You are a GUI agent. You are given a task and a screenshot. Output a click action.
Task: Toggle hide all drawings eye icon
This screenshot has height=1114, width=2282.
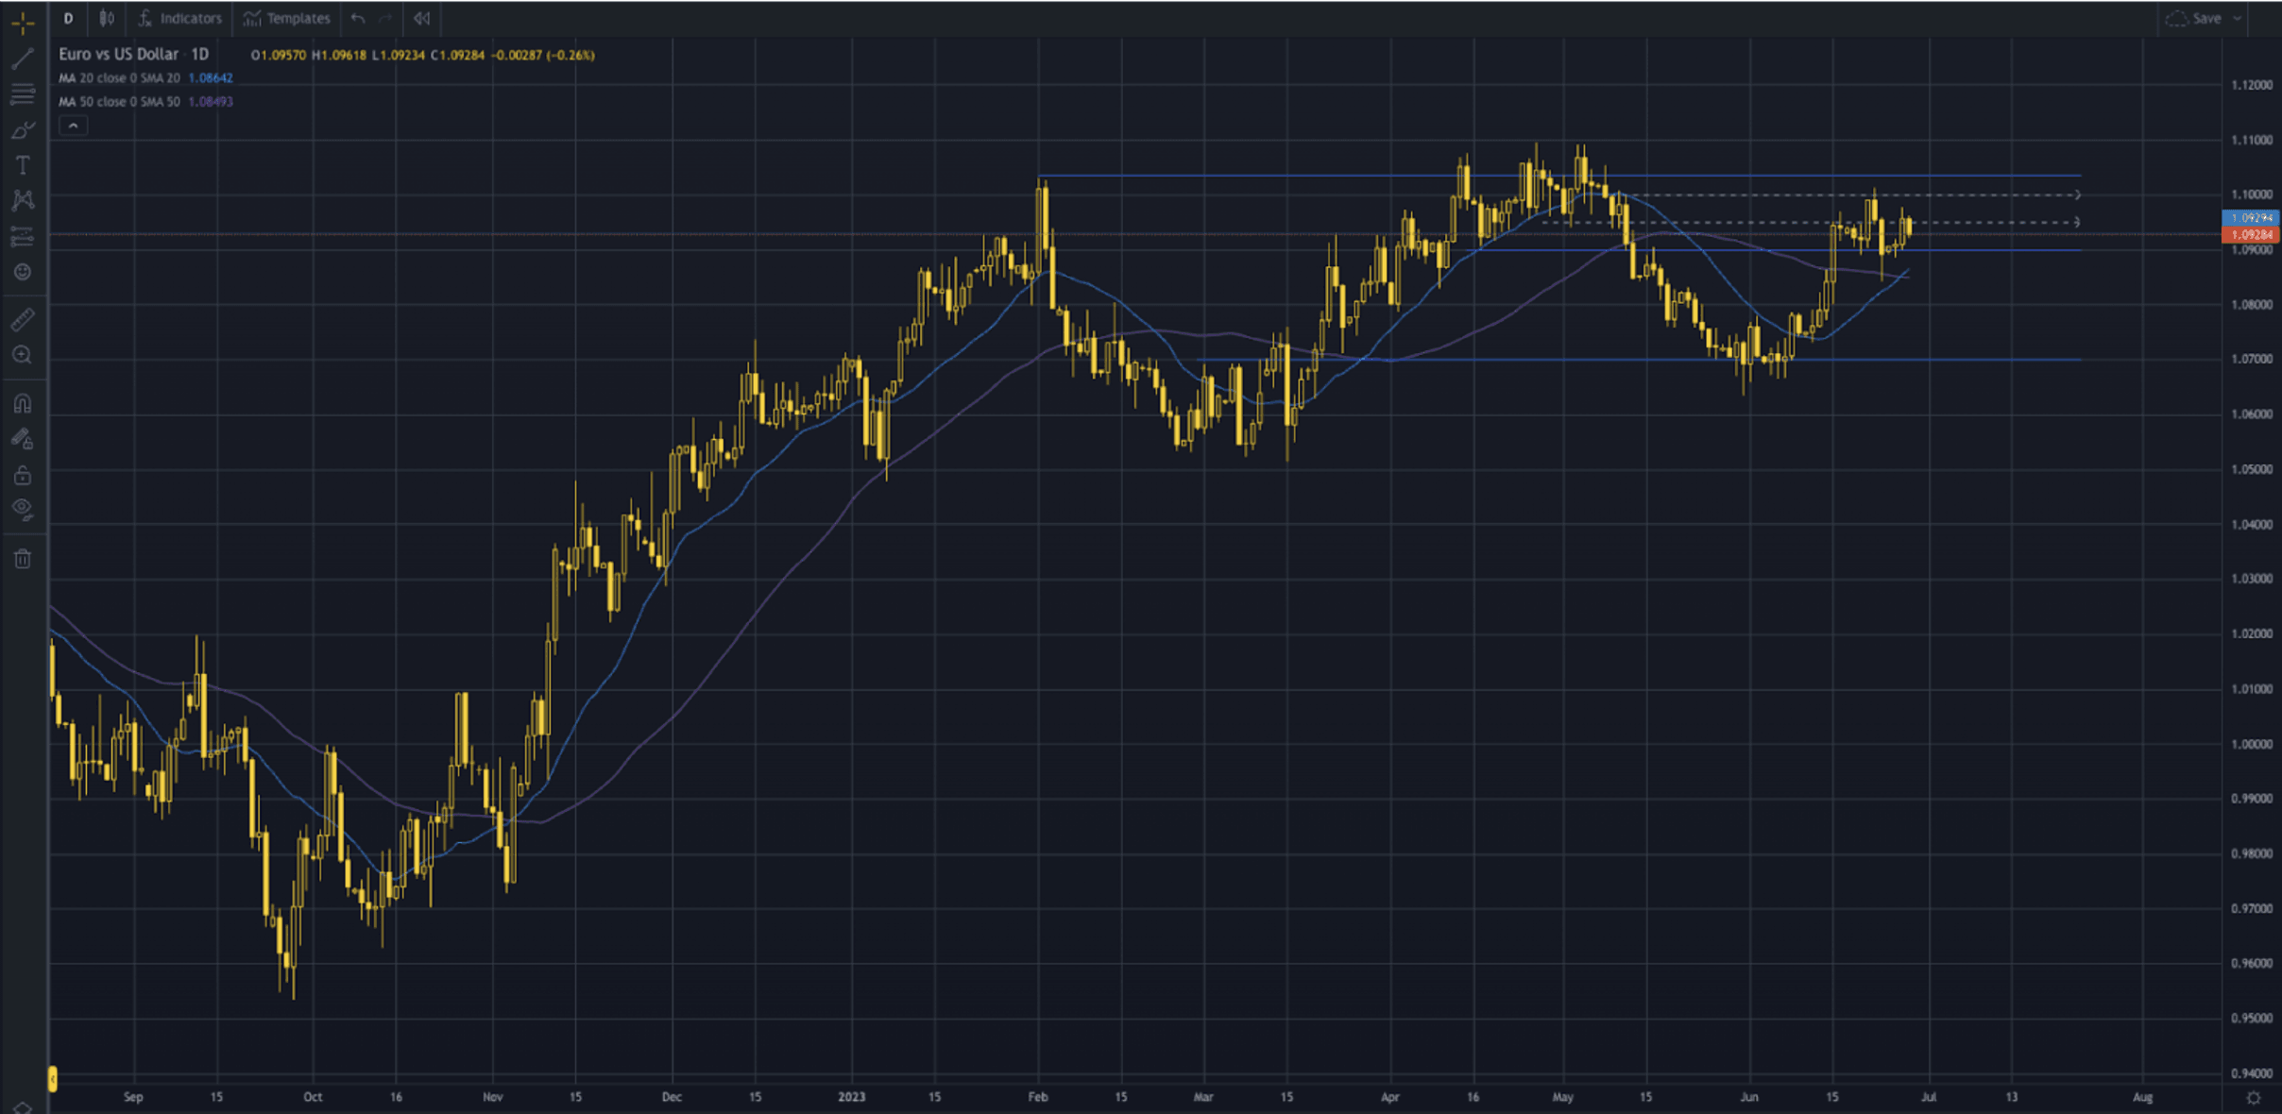[23, 510]
